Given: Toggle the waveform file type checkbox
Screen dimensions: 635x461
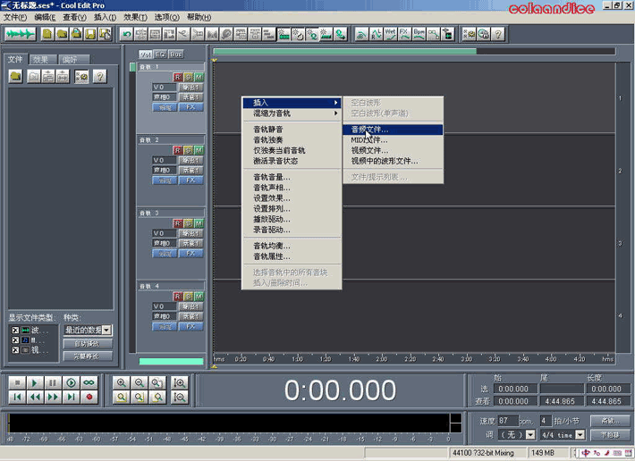Looking at the screenshot, I should pos(14,331).
